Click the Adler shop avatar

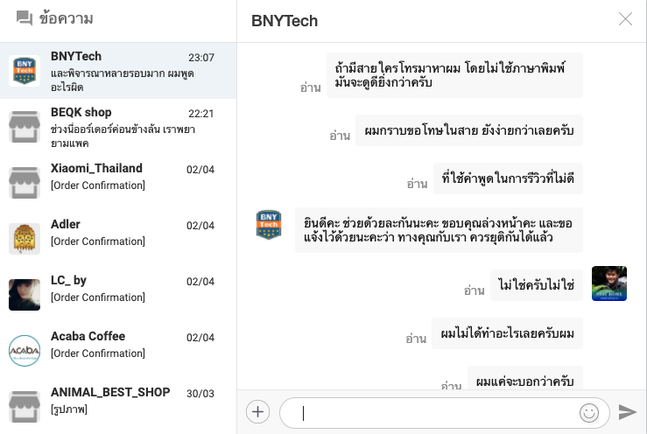[25, 239]
